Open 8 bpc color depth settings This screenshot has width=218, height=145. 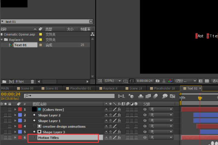[x=20, y=82]
